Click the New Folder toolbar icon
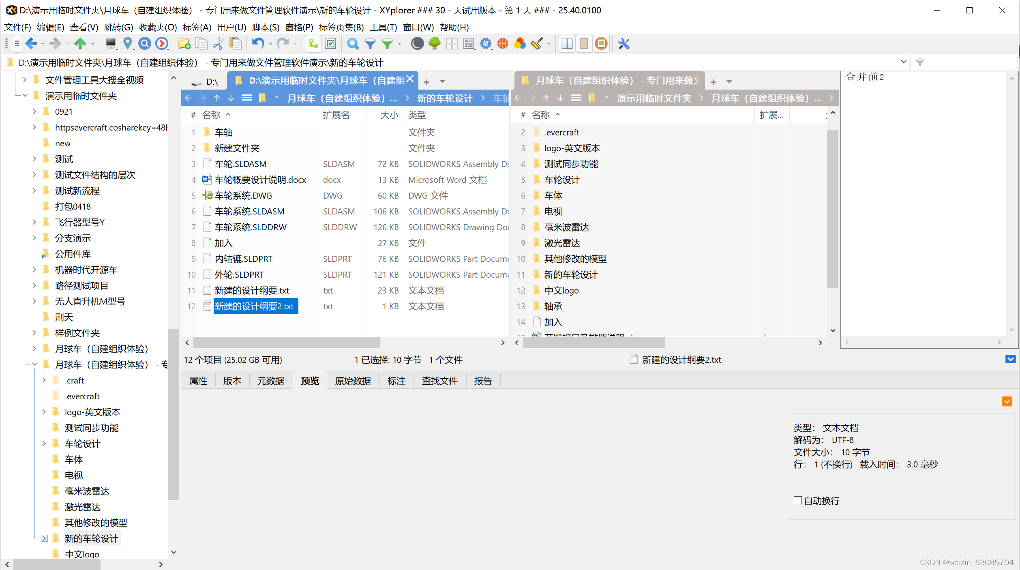This screenshot has width=1020, height=570. click(184, 43)
